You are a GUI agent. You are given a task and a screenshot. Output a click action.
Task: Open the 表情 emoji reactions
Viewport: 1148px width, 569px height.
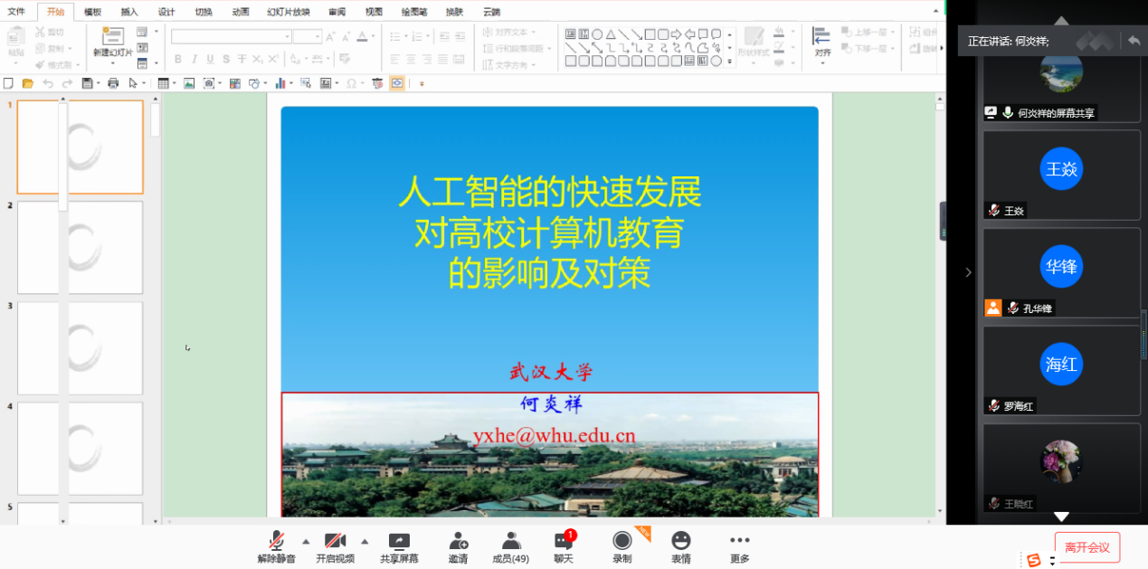point(681,547)
